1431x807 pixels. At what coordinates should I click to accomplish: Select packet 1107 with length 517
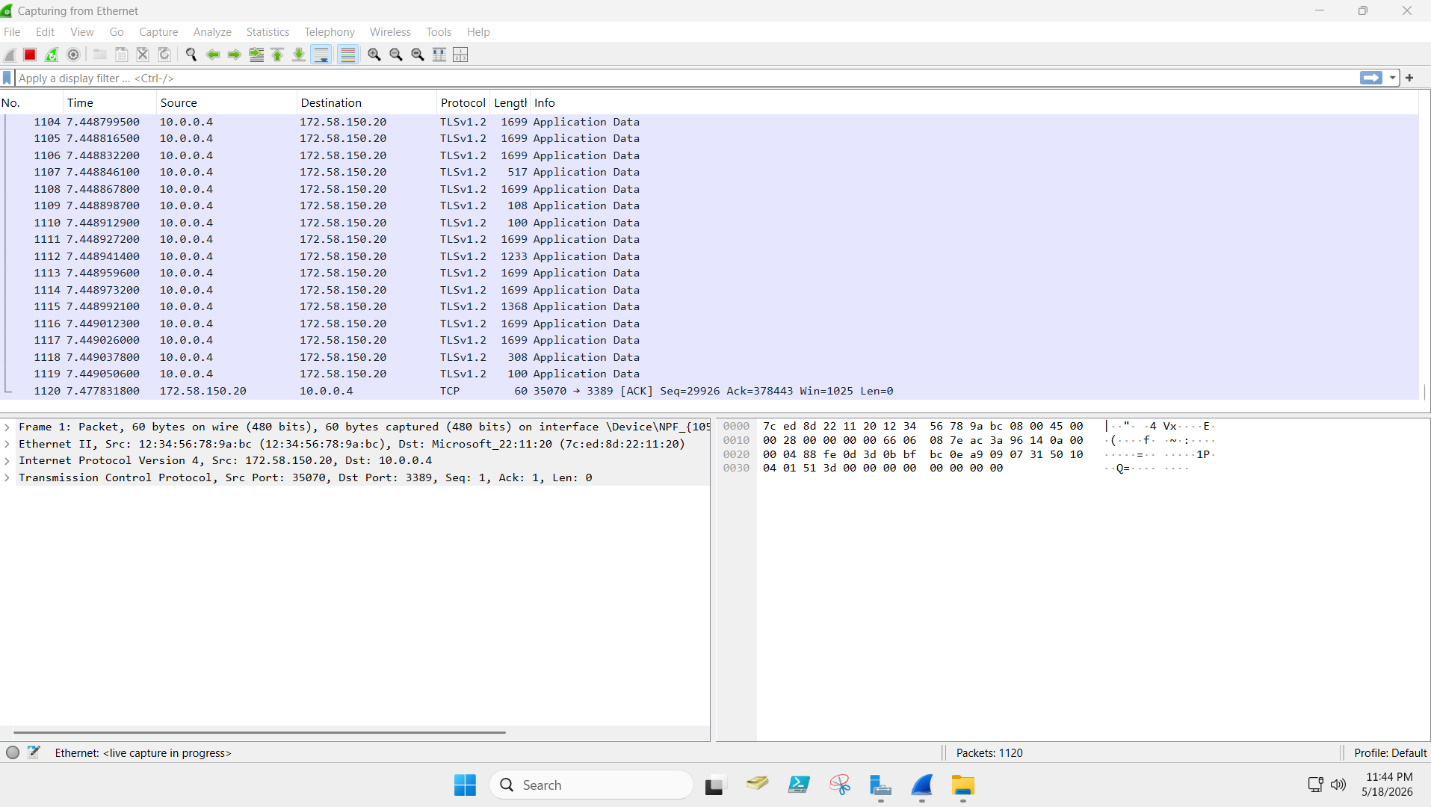point(710,172)
